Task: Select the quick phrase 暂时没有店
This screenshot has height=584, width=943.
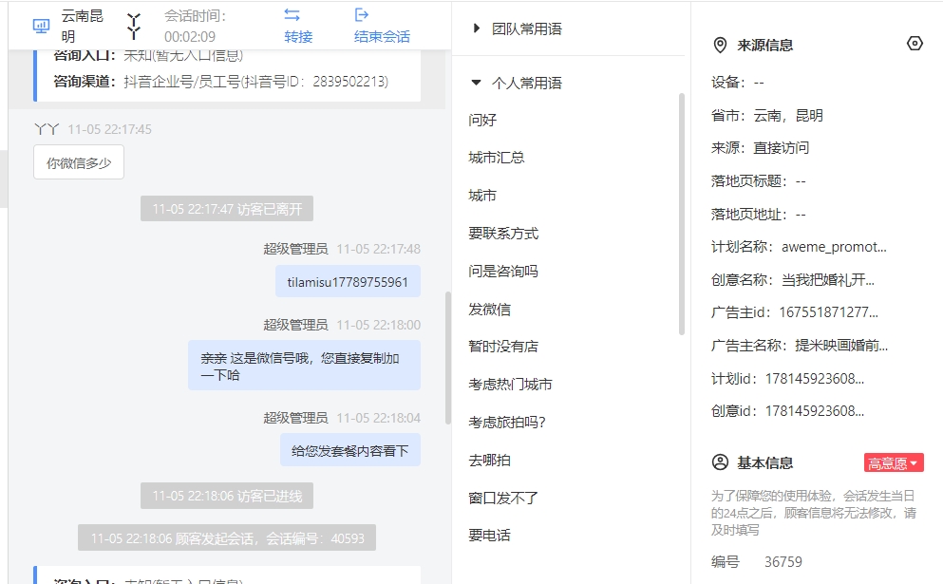Action: (x=503, y=347)
